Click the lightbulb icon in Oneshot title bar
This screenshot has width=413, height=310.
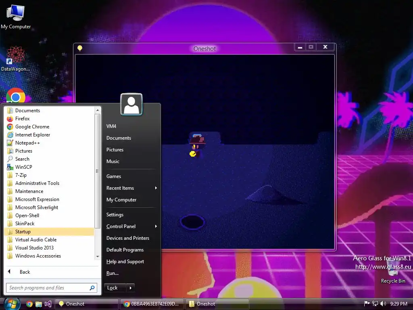tap(80, 48)
